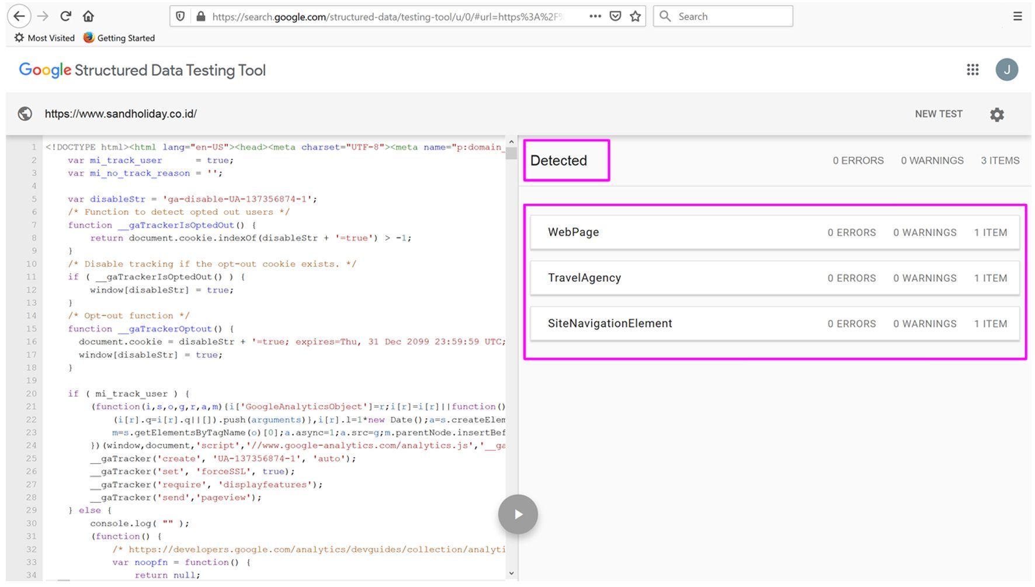Open the Google apps grid icon

coord(973,70)
